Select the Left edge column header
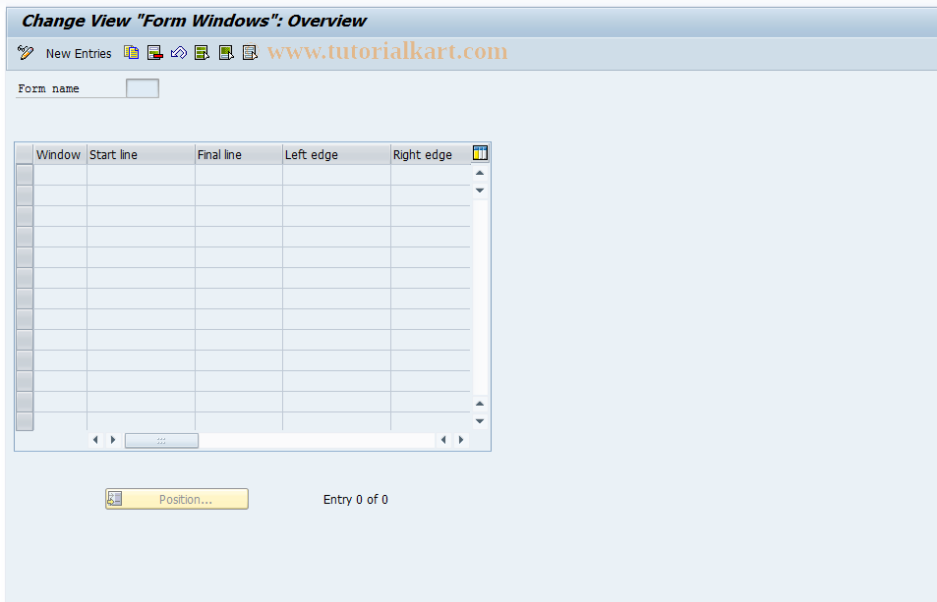The image size is (937, 602). [x=336, y=154]
